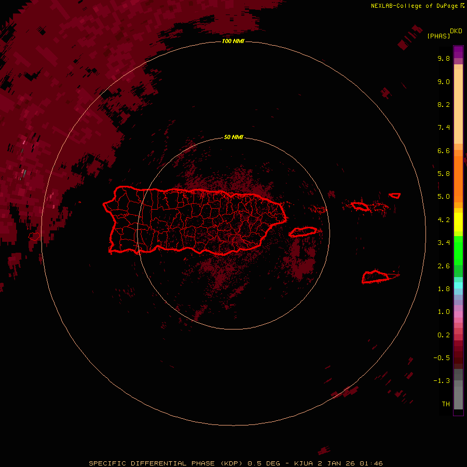The height and width of the screenshot is (467, 467).
Task: Select the 2.6 legend value
Action: (444, 266)
